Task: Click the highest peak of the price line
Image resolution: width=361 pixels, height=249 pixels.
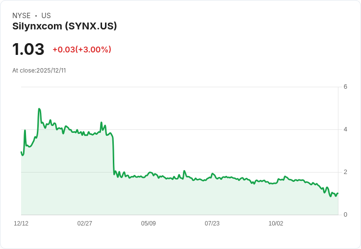Action: (x=39, y=109)
